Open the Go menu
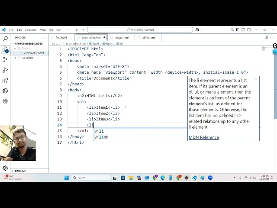277x208 pixels. 51,30
